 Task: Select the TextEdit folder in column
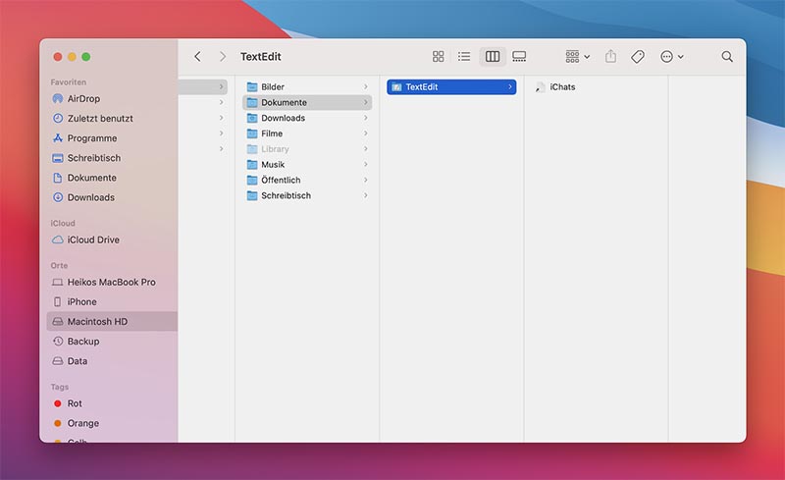(422, 87)
